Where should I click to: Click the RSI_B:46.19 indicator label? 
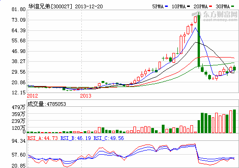[x=76, y=138]
